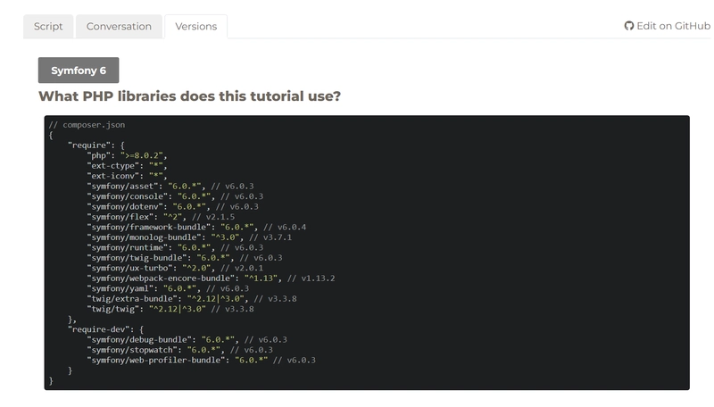714x407 pixels.
Task: Click the "symfony/stopwatch" line
Action: (180, 350)
